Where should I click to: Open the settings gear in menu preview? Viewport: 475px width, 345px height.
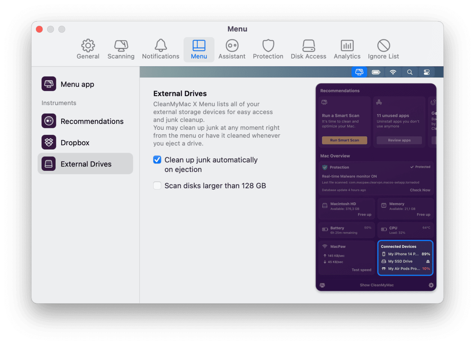pos(431,285)
